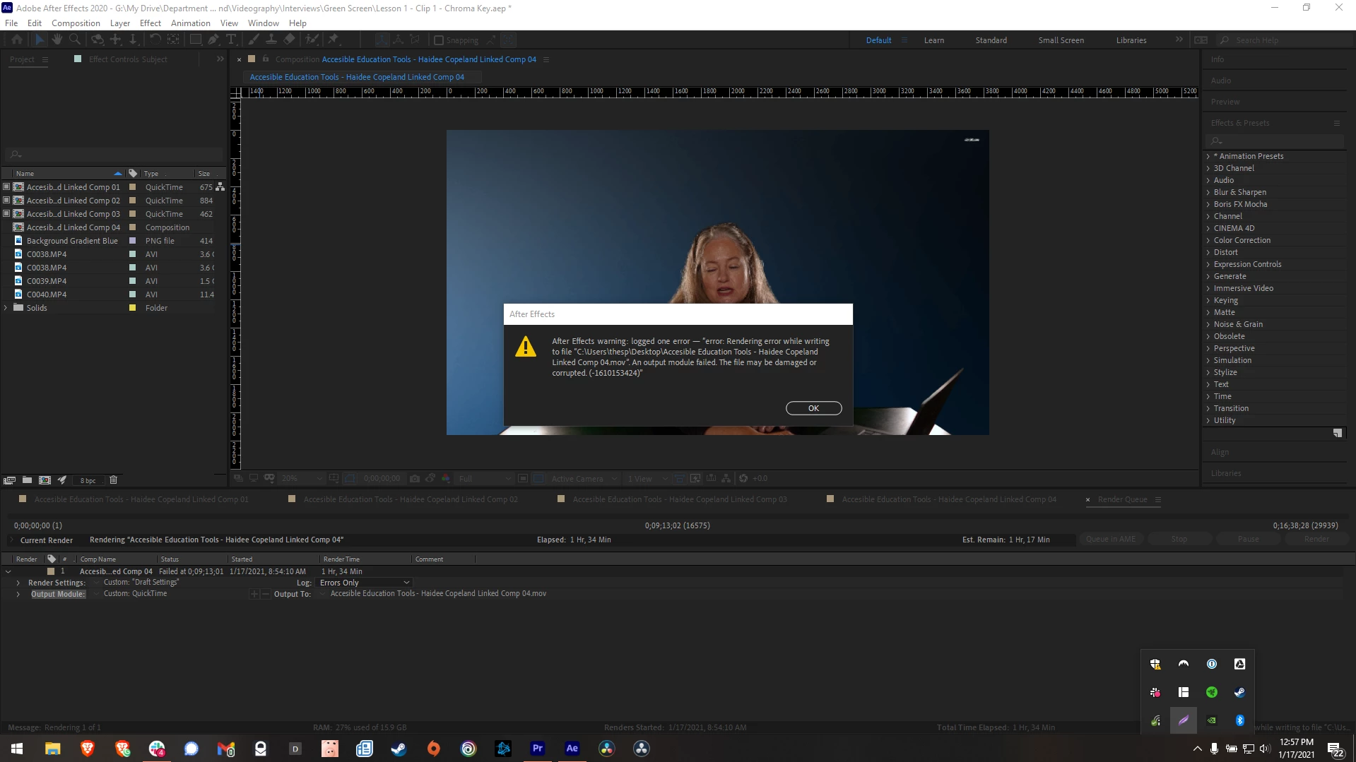1356x762 pixels.
Task: Open Premiere Pro from the Windows taskbar
Action: 538,748
